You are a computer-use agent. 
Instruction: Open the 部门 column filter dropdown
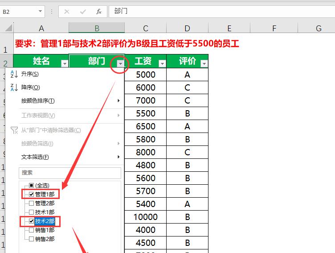click(x=120, y=63)
